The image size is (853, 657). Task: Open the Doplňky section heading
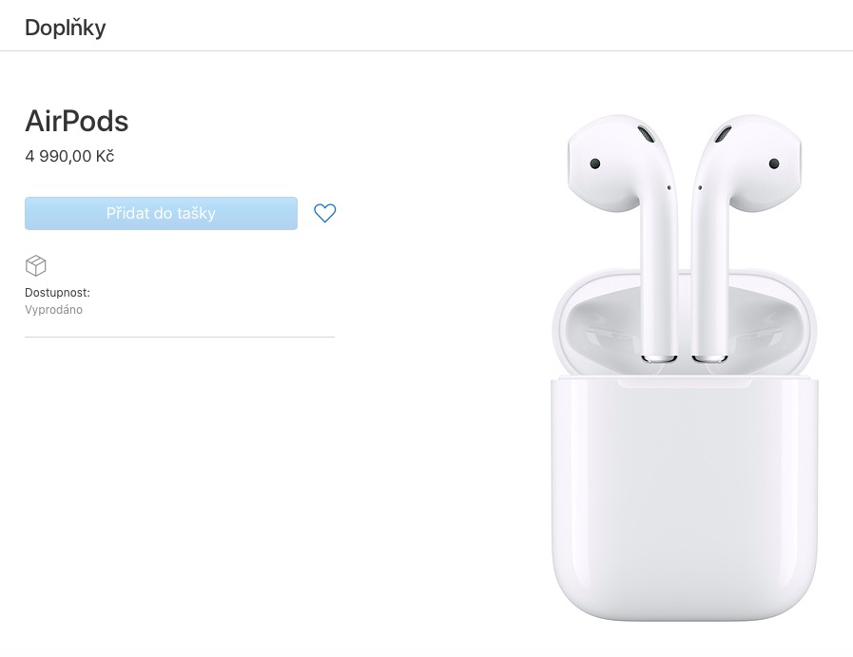click(x=66, y=28)
